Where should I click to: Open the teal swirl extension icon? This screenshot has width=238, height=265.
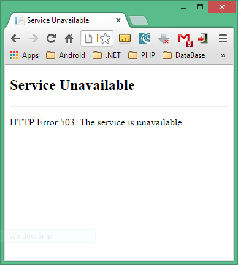[x=144, y=38]
